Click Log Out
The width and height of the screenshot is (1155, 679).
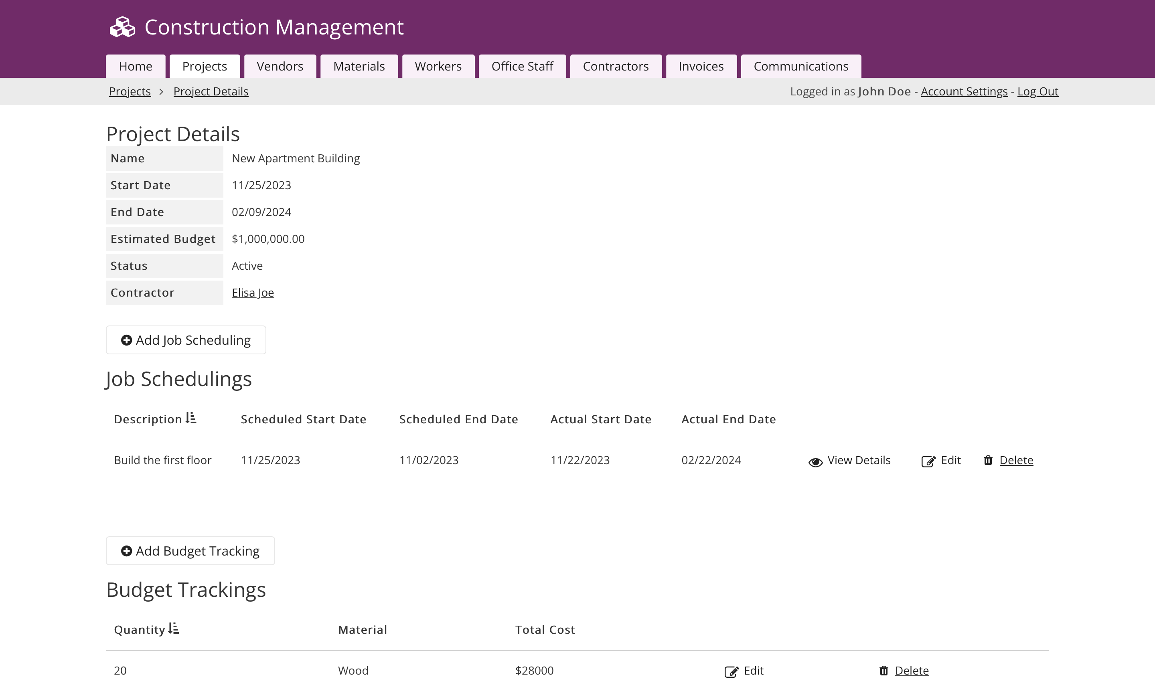(x=1038, y=91)
